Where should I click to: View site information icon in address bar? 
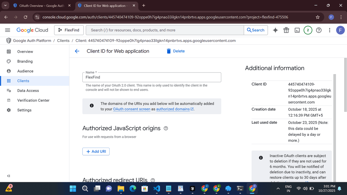(37, 17)
